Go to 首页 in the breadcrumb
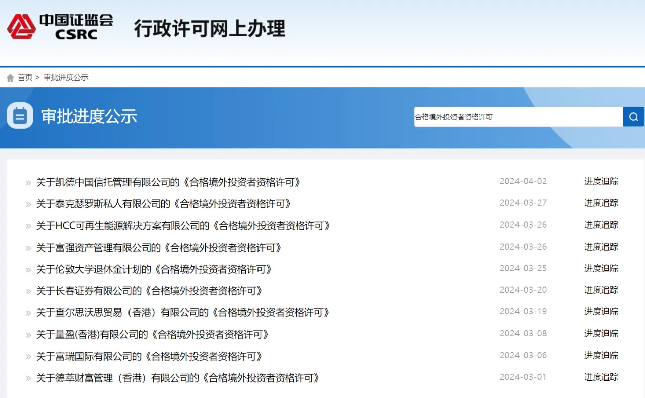The height and width of the screenshot is (398, 645). coord(25,77)
